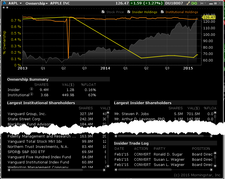Select the State Street Corp row
The height and width of the screenshot is (179, 225).
(57, 119)
